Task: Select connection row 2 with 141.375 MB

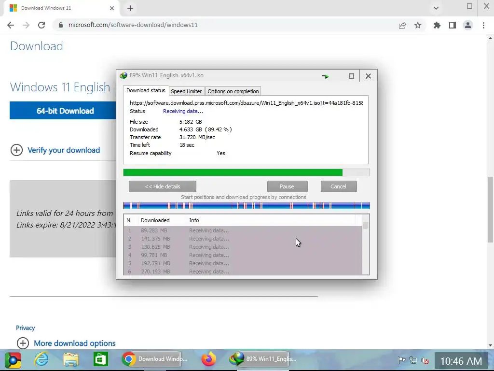Action: 243,239
